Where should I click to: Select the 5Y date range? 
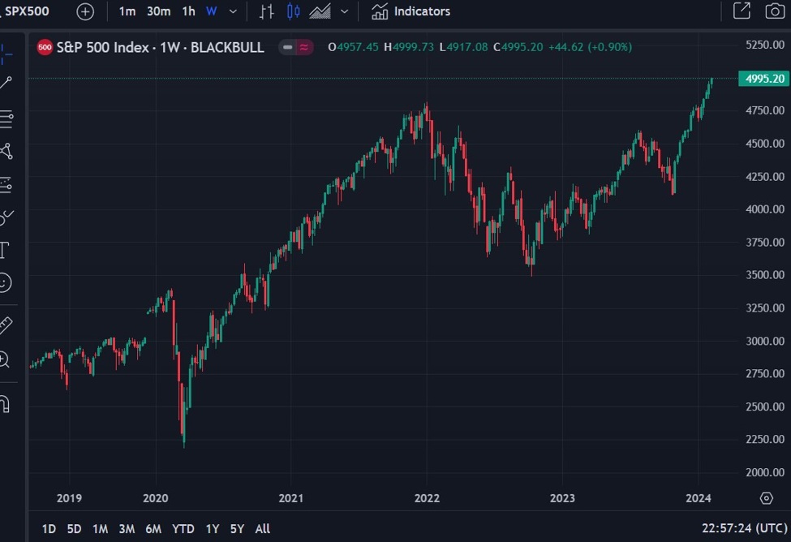point(237,529)
